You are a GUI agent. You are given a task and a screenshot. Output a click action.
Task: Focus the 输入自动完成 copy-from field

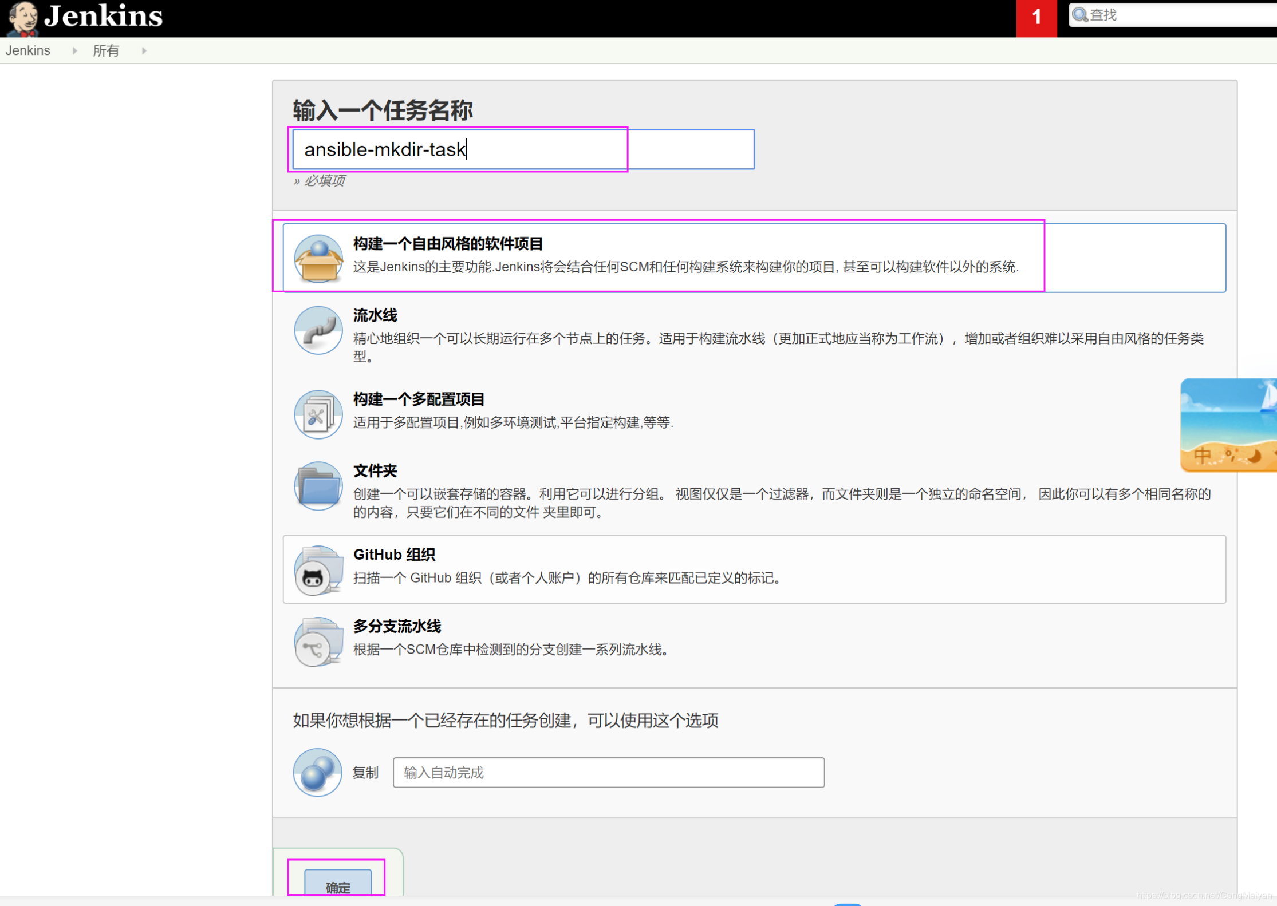(608, 773)
